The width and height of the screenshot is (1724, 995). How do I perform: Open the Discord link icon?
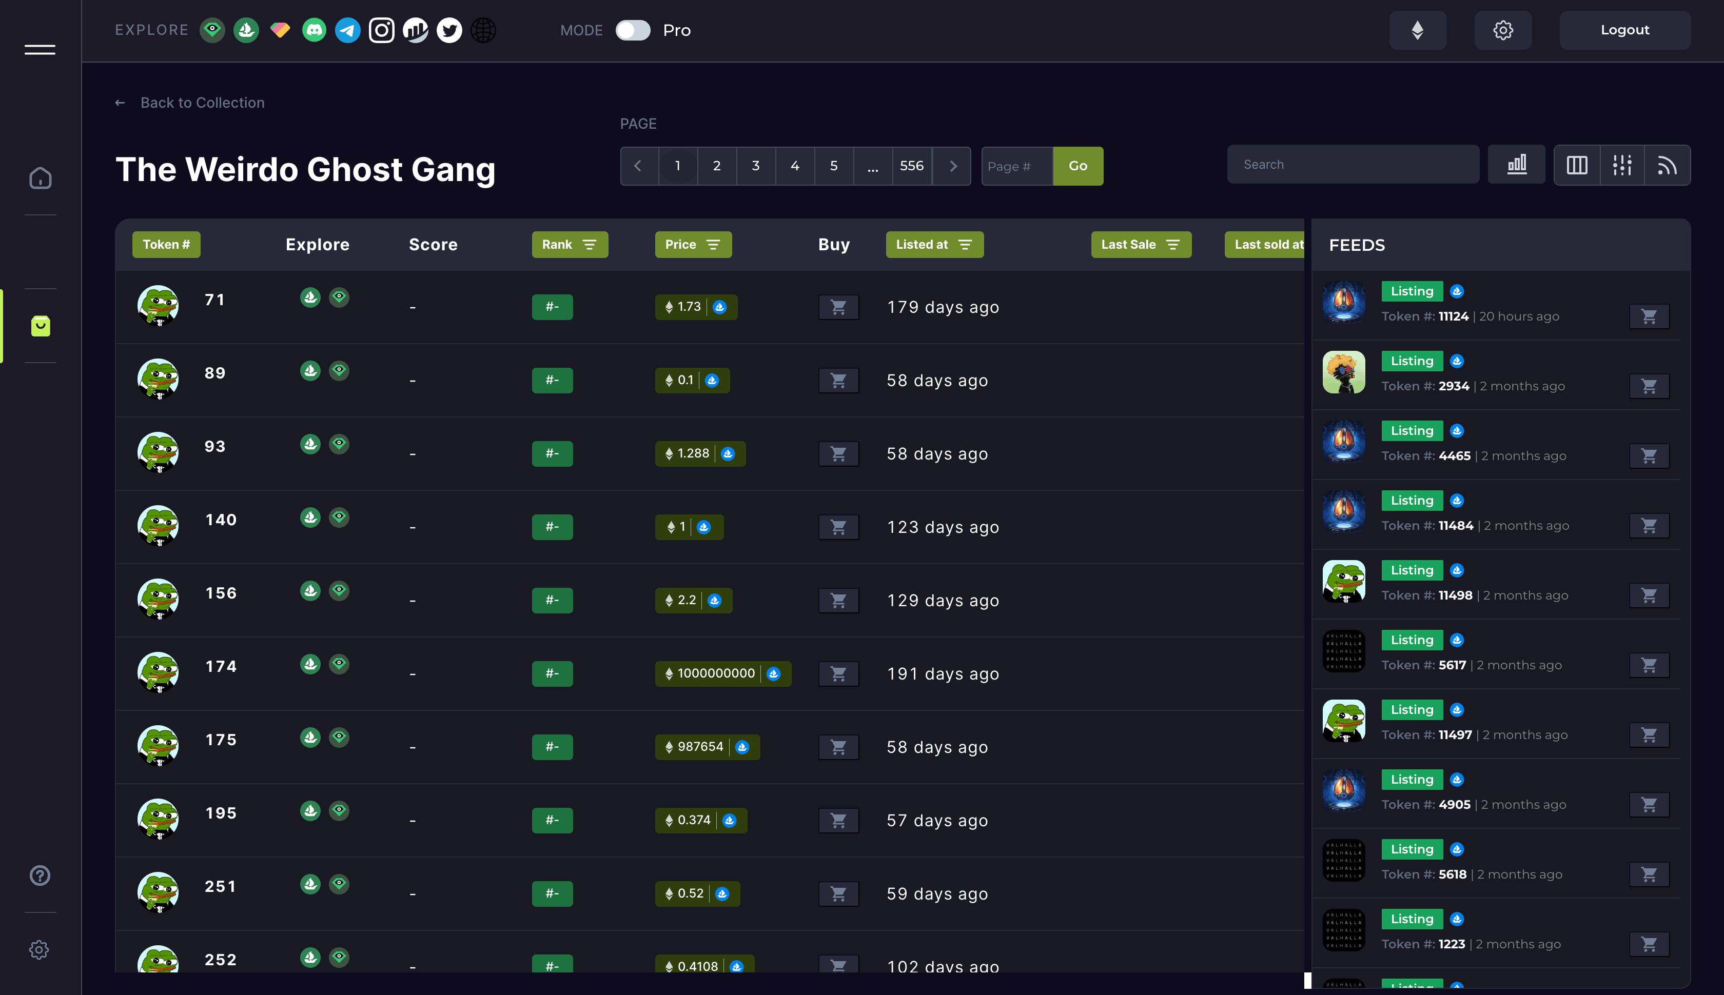coord(314,30)
